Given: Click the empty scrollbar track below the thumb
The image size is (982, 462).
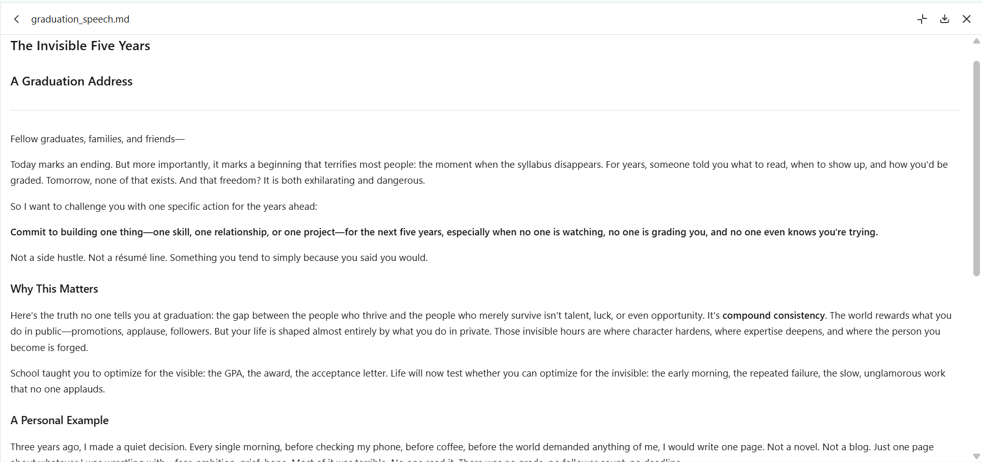Looking at the screenshot, I should coord(976,363).
